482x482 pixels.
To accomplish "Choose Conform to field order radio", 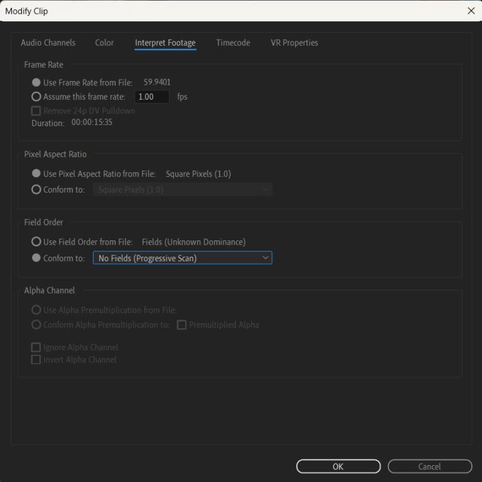I will click(36, 258).
